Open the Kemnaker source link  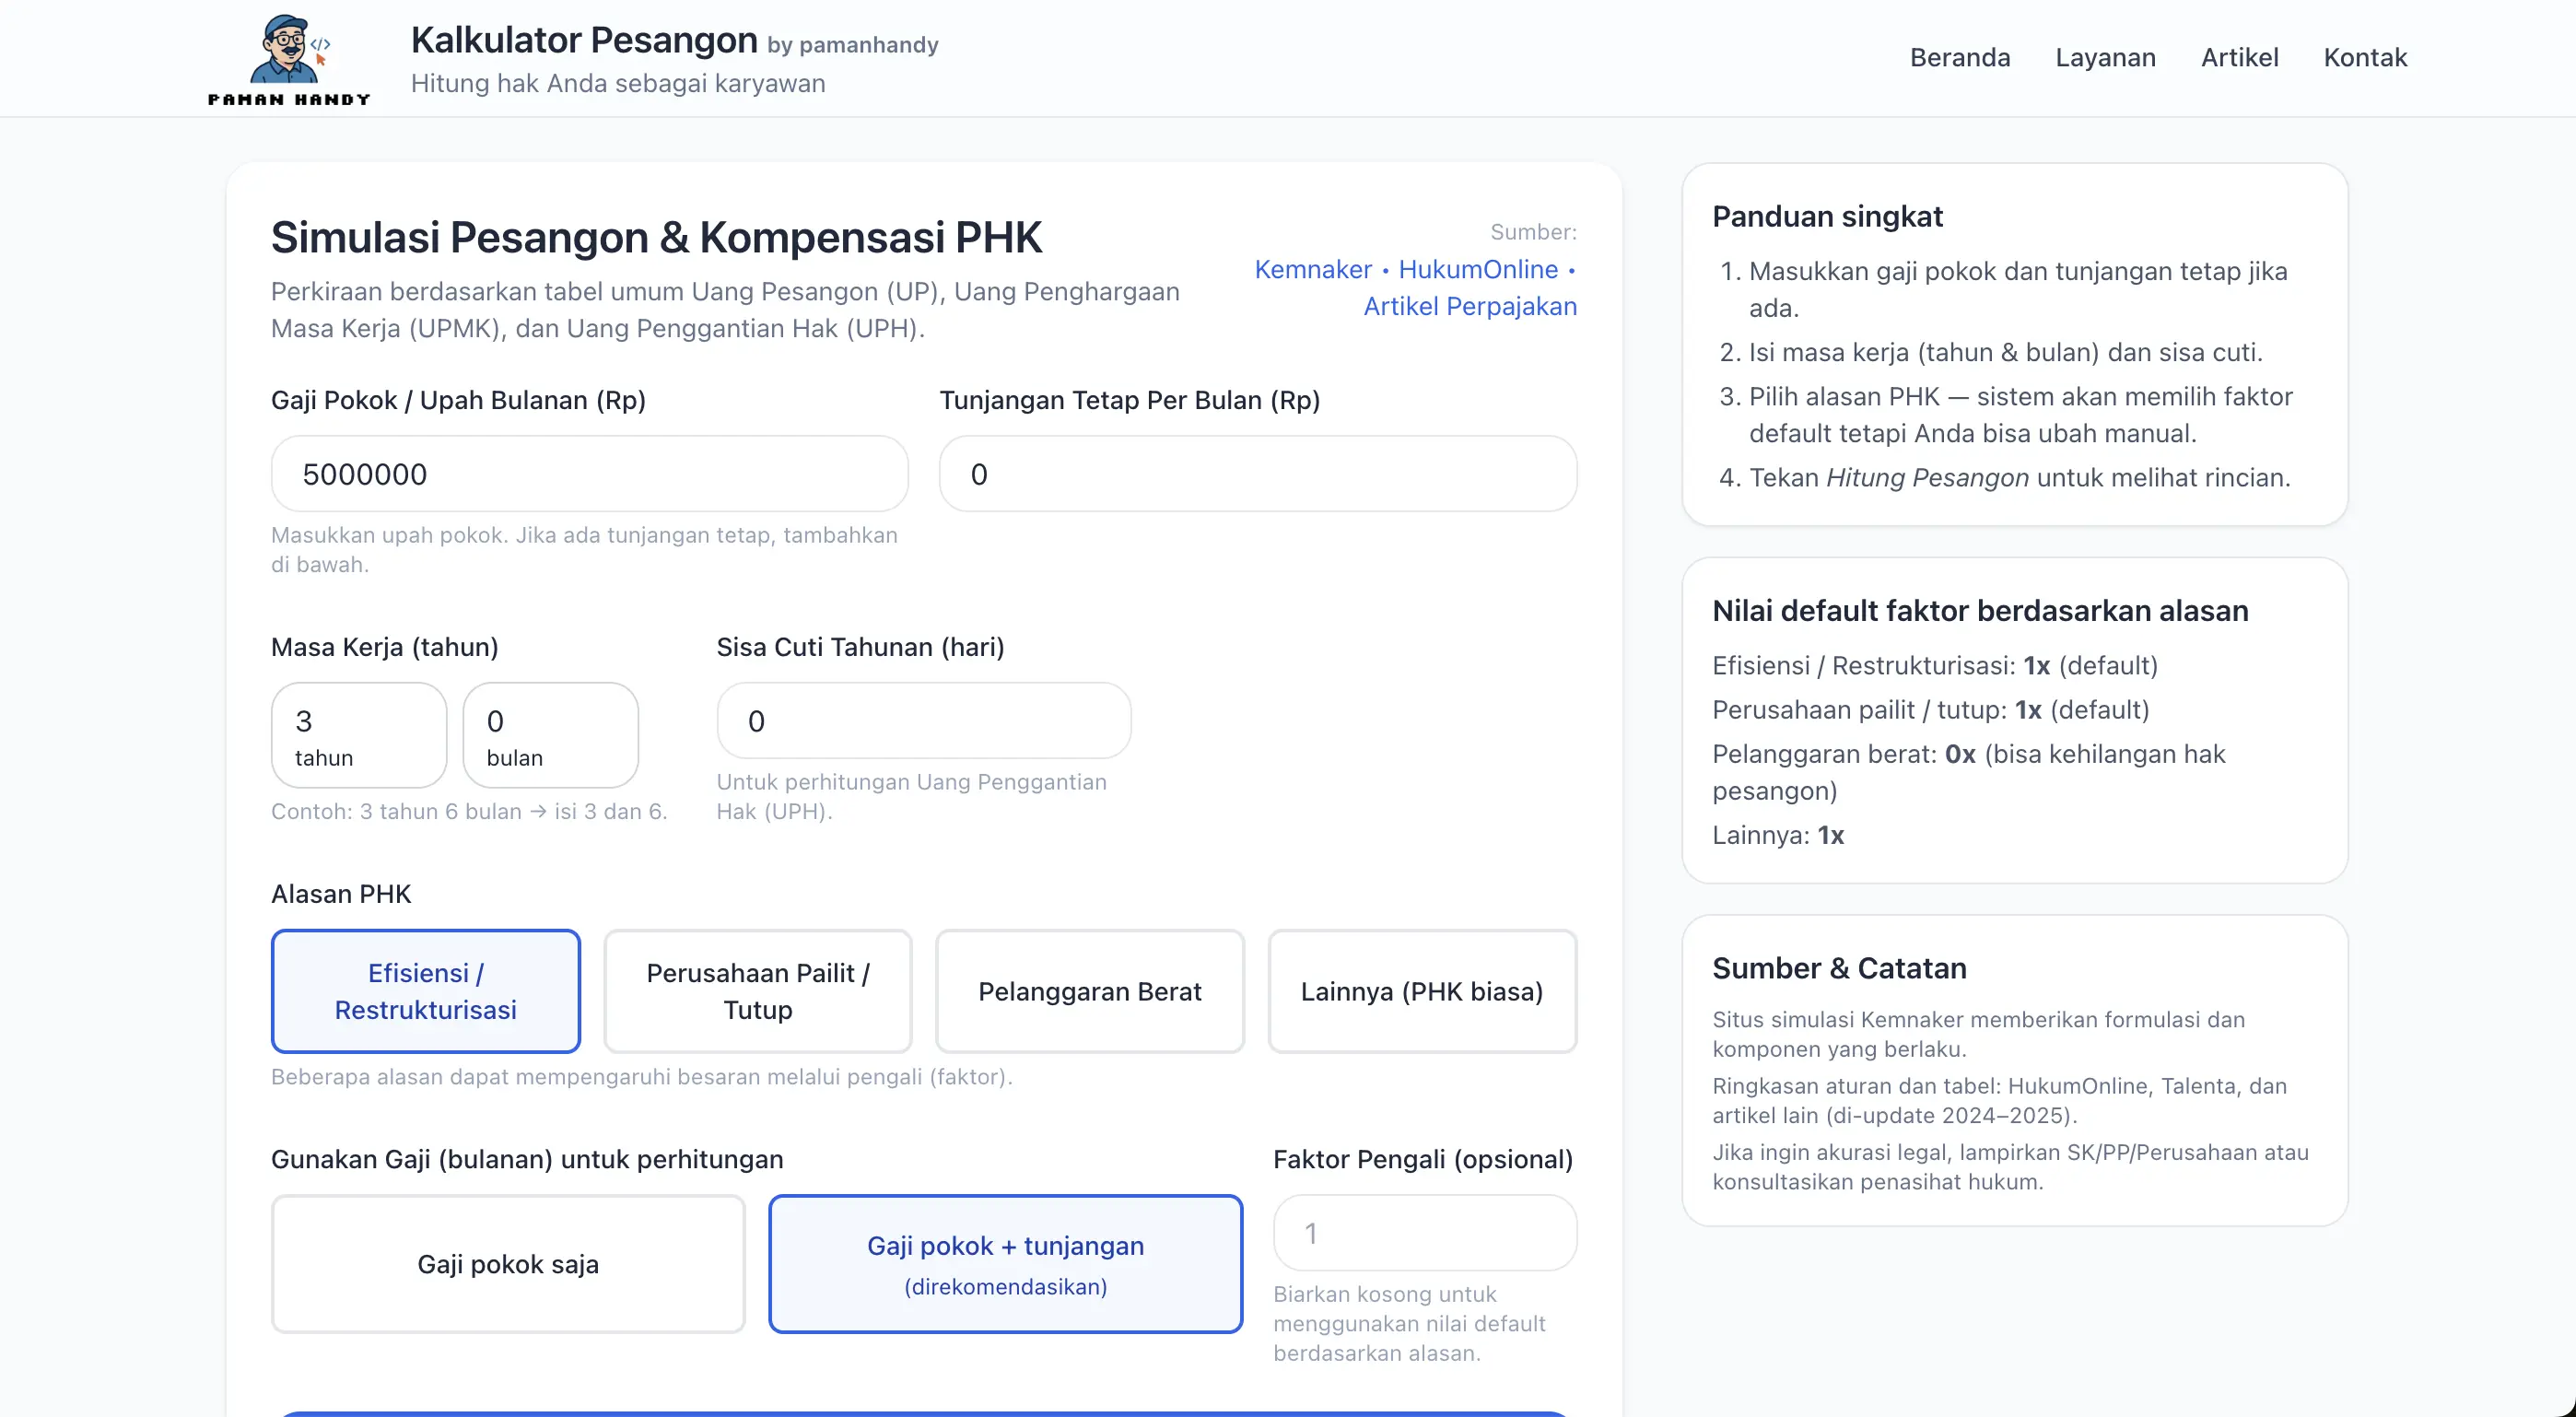[1313, 269]
